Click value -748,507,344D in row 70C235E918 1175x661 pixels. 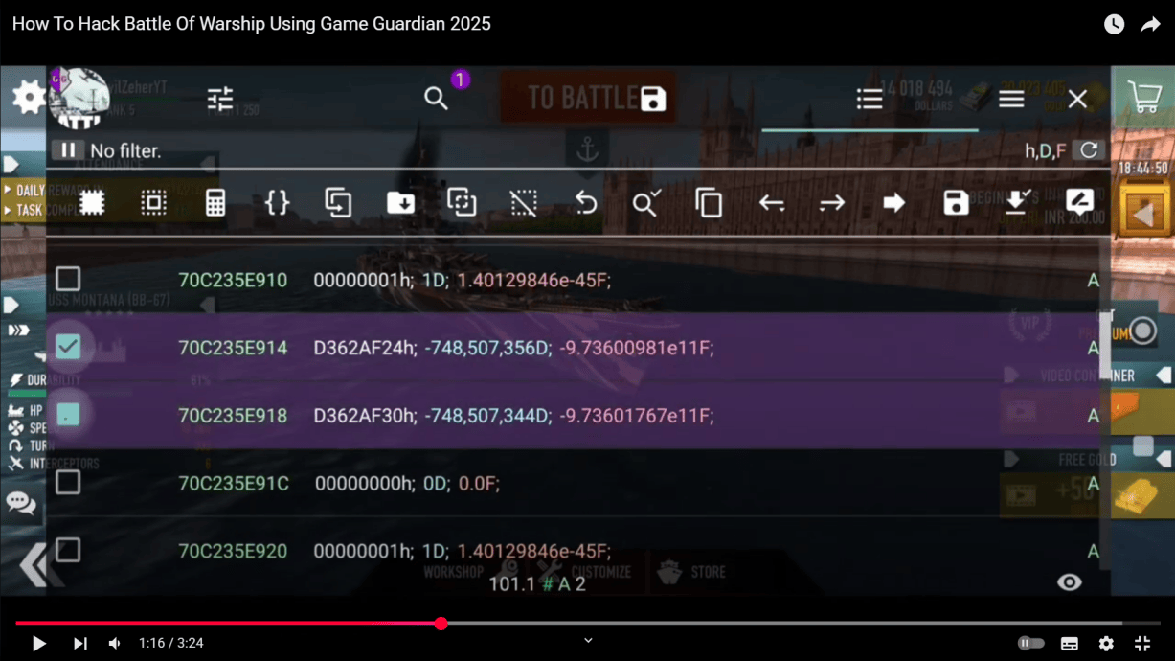(488, 416)
